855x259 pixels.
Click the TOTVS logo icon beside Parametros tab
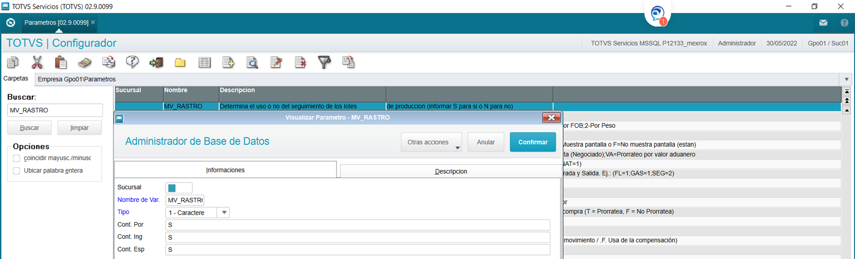coord(11,22)
